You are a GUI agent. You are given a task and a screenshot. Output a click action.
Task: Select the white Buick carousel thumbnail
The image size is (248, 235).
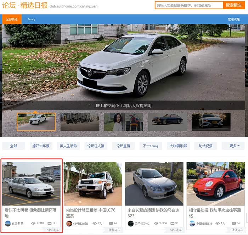(x=36, y=122)
